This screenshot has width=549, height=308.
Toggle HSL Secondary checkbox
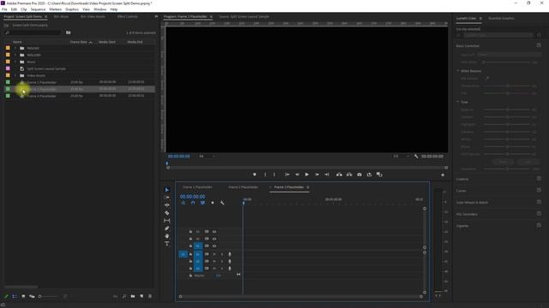(539, 214)
